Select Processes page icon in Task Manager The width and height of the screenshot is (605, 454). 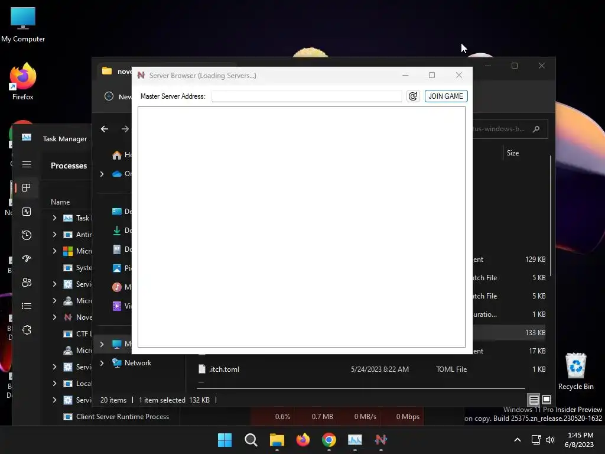click(27, 187)
